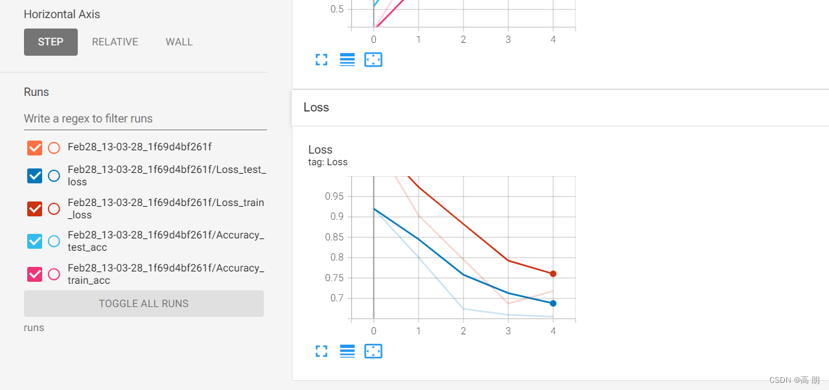Fit the Loss chart domain to data

(373, 351)
